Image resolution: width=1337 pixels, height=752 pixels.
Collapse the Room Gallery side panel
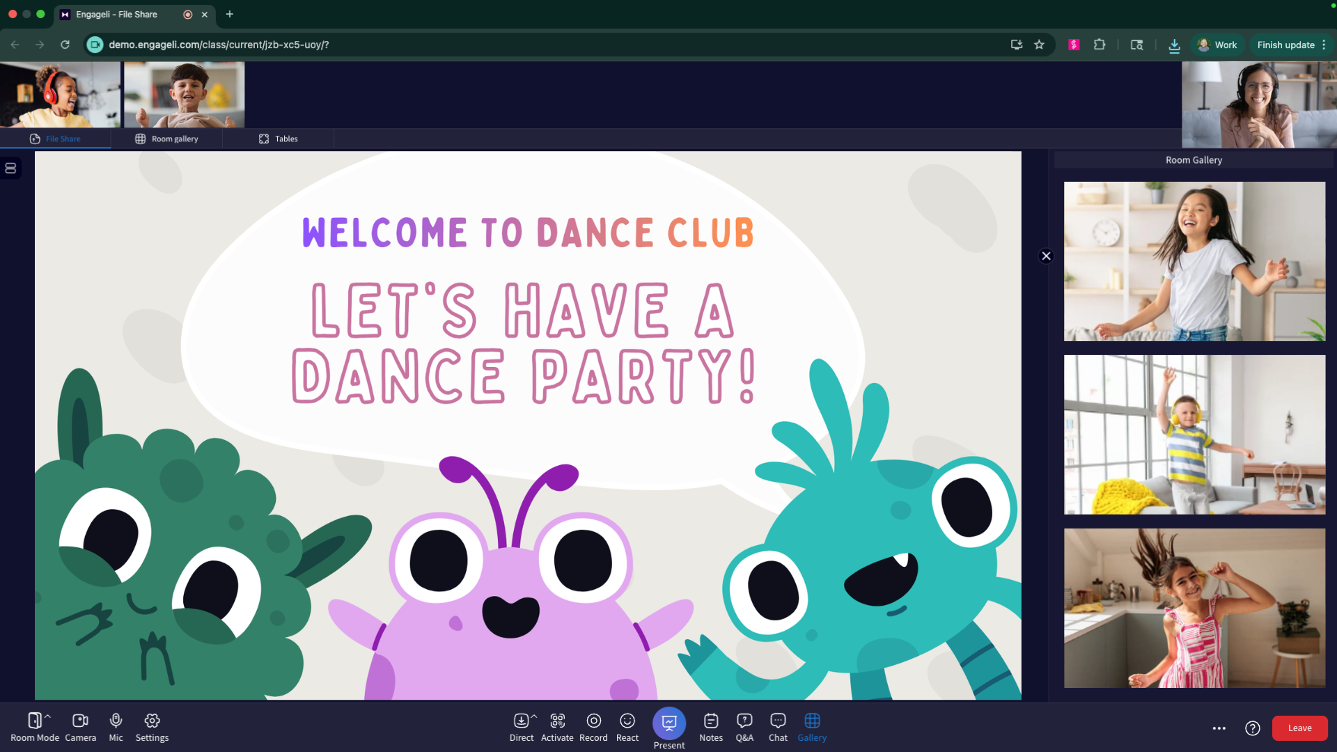(1046, 256)
